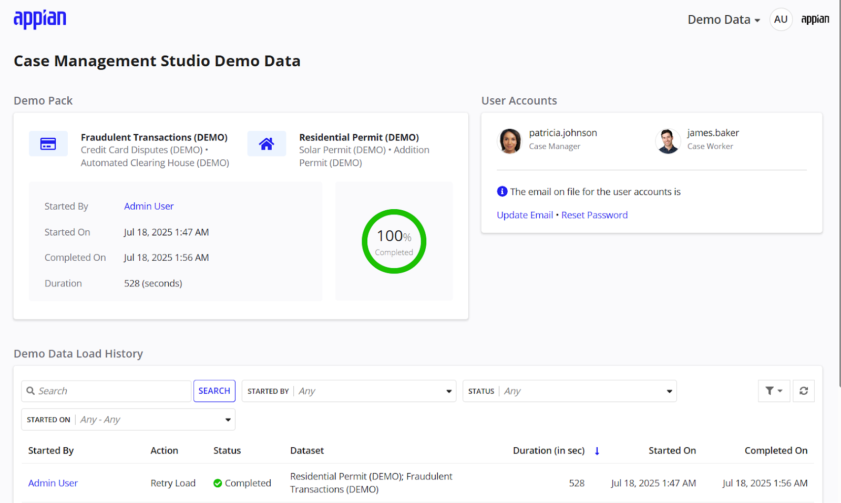Sort by Started On column header
The width and height of the screenshot is (841, 503).
tap(672, 450)
